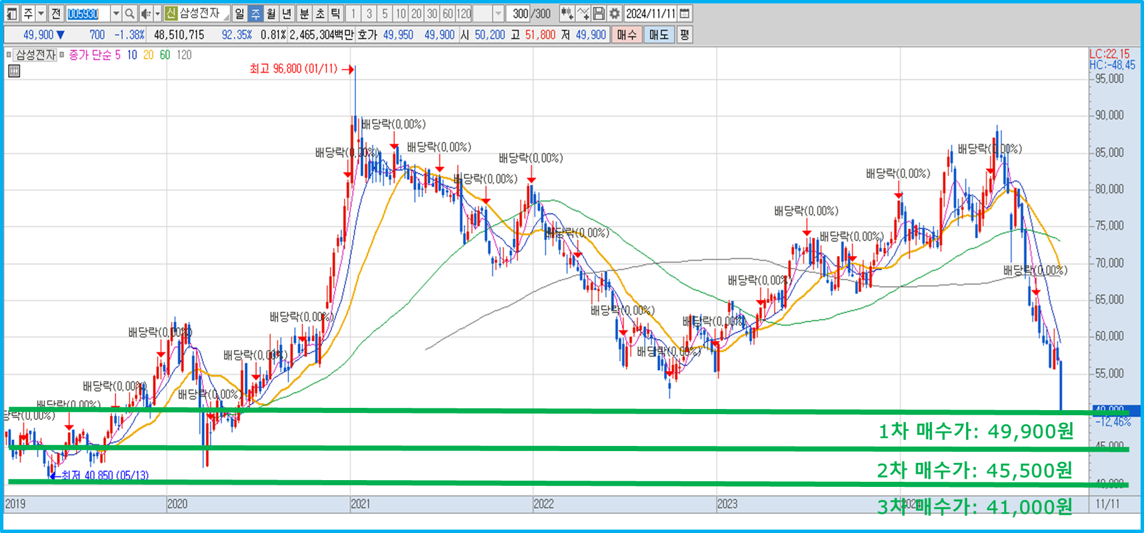Click the 삼성전자 stock name box
Image resolution: width=1144 pixels, height=533 pixels.
204,13
